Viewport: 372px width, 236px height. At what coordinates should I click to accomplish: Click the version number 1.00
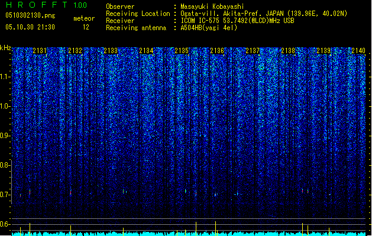[80, 5]
